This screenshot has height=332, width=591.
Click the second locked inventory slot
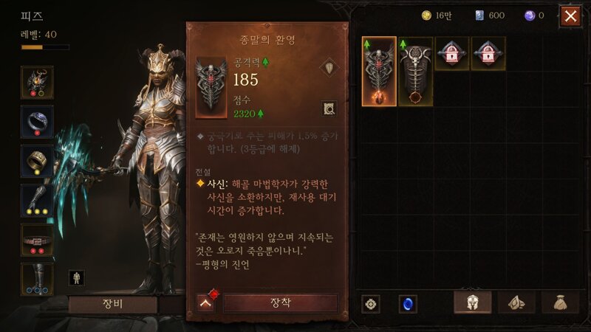pos(488,54)
